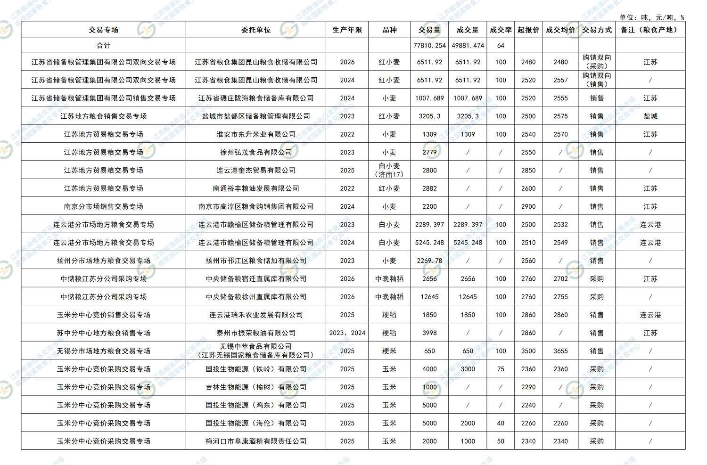The height and width of the screenshot is (465, 707).
Task: Click the total 交易量 value 77810.254
Action: tap(429, 45)
